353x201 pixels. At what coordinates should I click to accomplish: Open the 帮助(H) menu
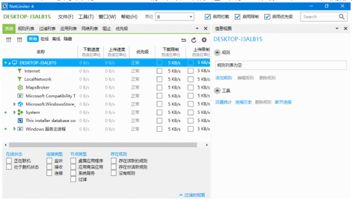[129, 17]
